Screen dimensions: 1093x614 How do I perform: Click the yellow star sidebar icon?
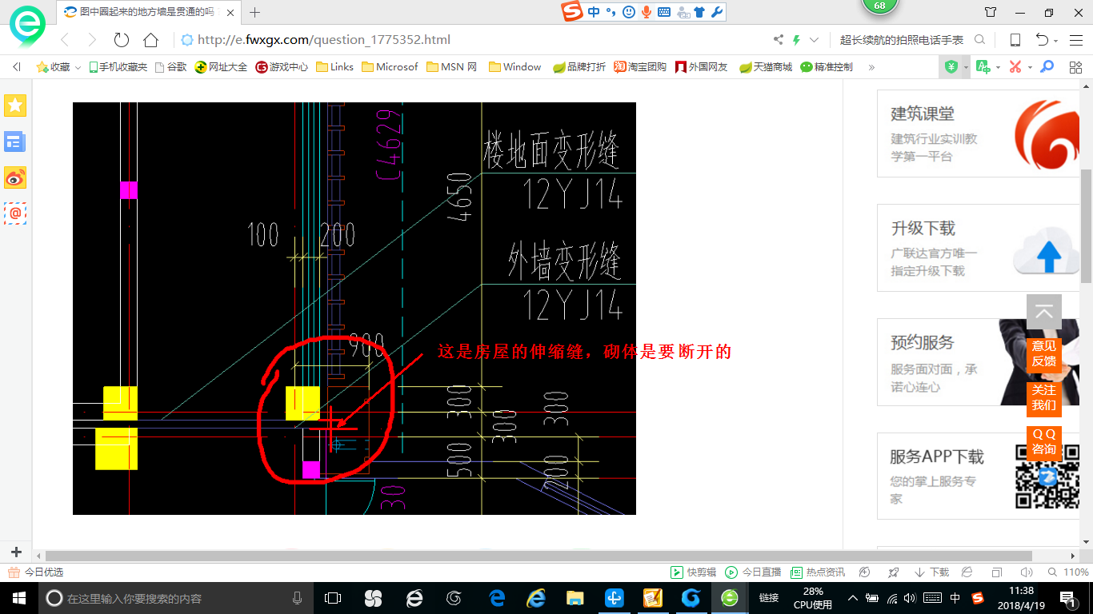point(15,106)
